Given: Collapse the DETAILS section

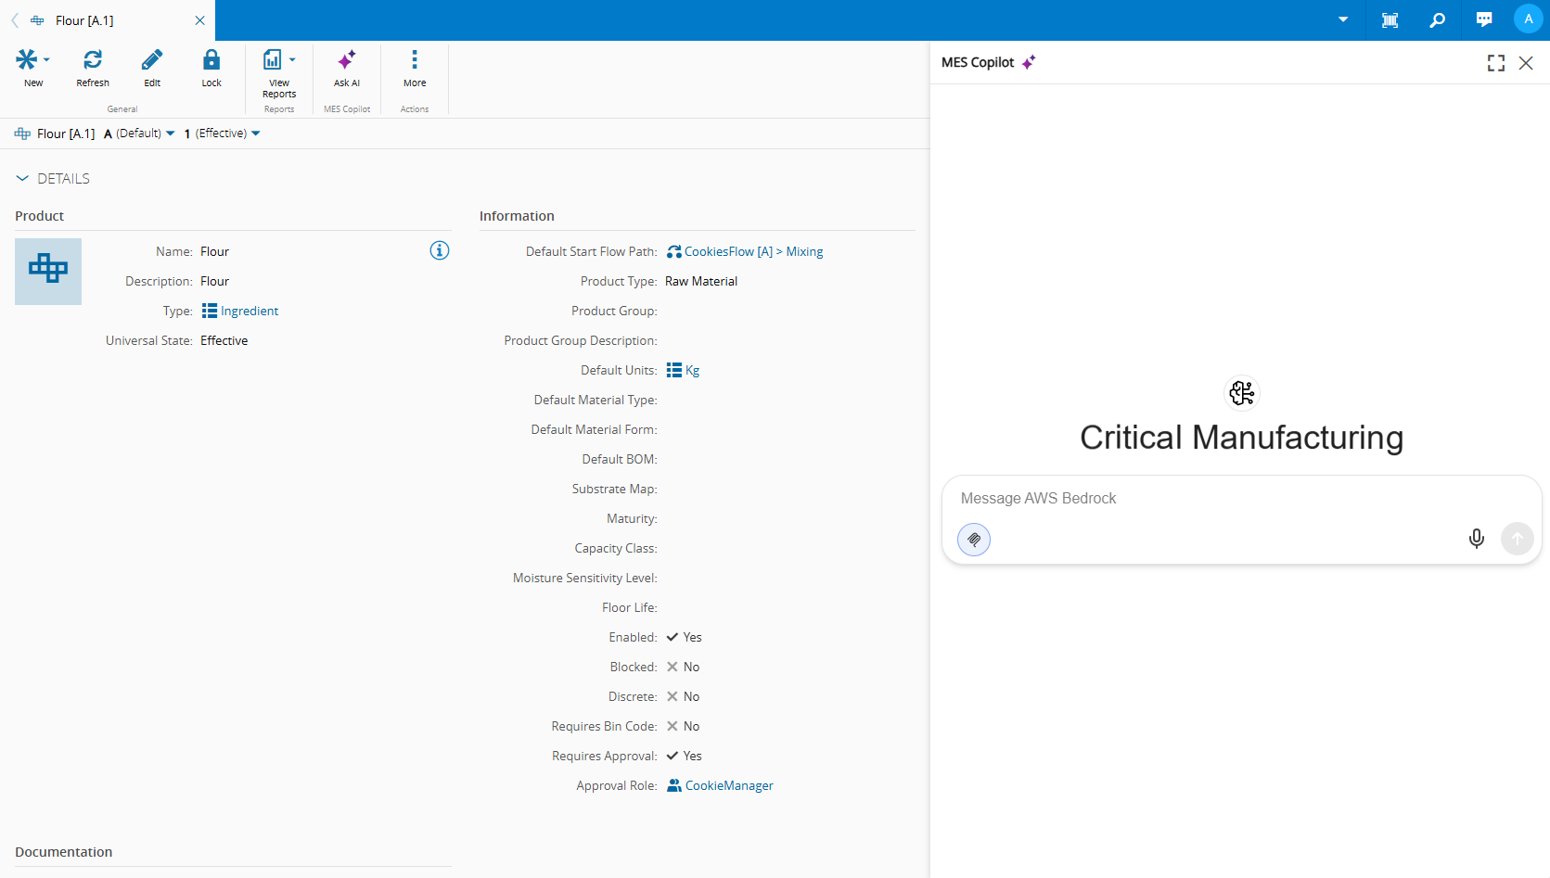Looking at the screenshot, I should 22,179.
